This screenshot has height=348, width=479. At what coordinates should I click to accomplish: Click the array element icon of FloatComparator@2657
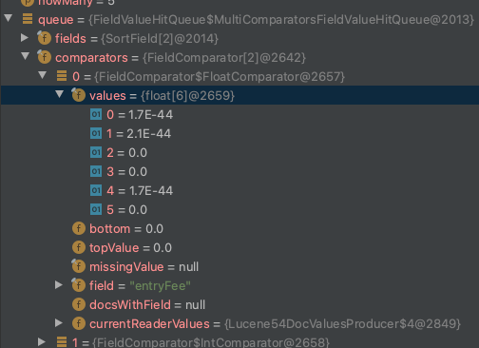click(62, 76)
